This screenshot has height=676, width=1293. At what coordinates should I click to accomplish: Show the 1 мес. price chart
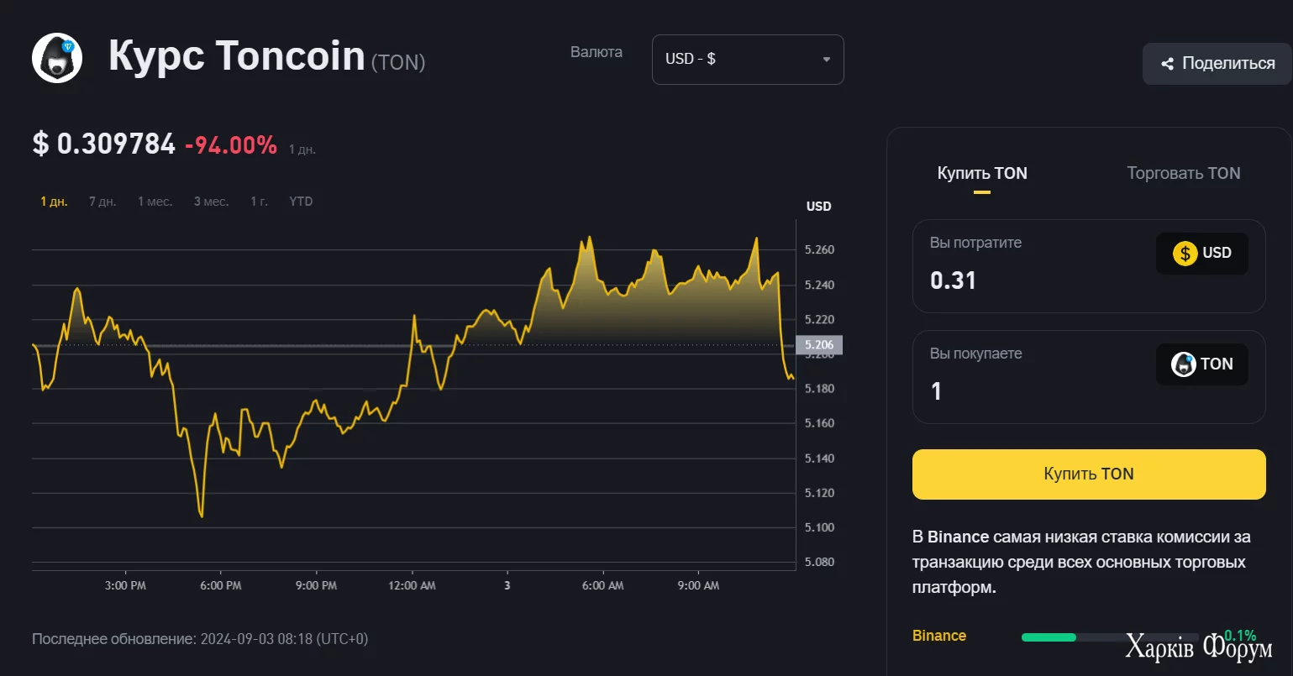click(155, 202)
